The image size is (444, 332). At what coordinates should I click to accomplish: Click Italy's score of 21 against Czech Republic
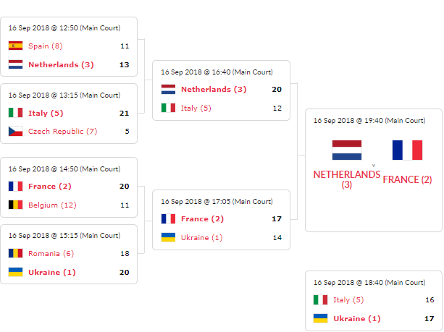[x=125, y=113]
